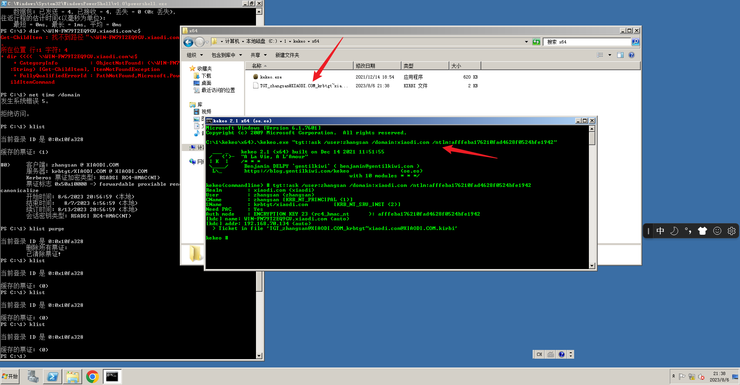Open Google Chrome from the taskbar
This screenshot has height=385, width=740.
92,376
